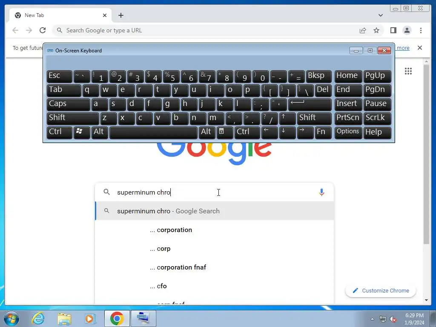Open the Windows Start menu
This screenshot has height=327, width=436.
(x=11, y=318)
